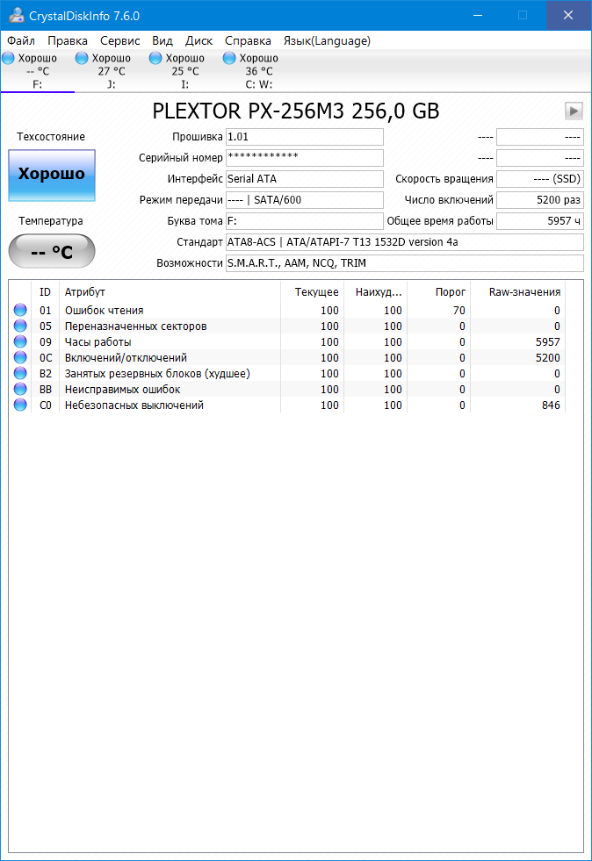592x861 pixels.
Task: Click status orb for drive I:
Action: pos(155,58)
